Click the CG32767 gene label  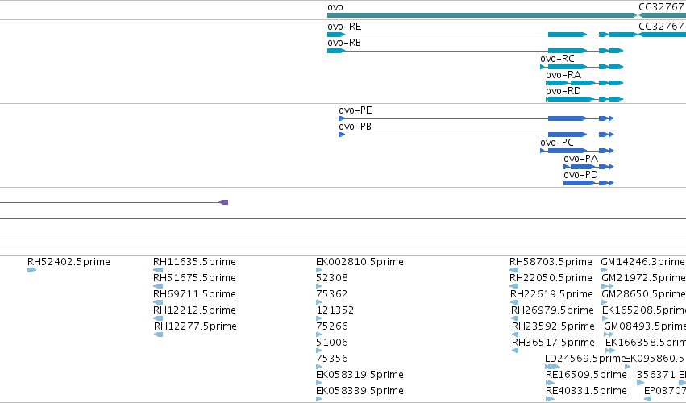(x=662, y=7)
